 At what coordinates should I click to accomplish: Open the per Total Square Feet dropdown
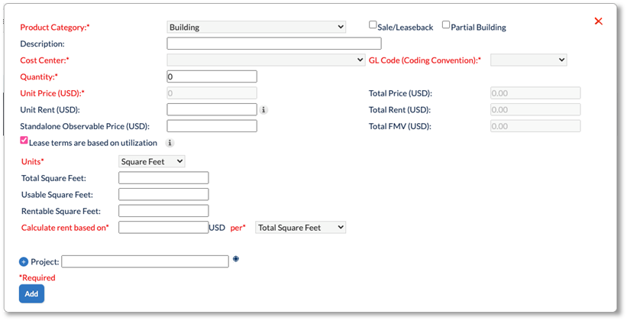[300, 227]
